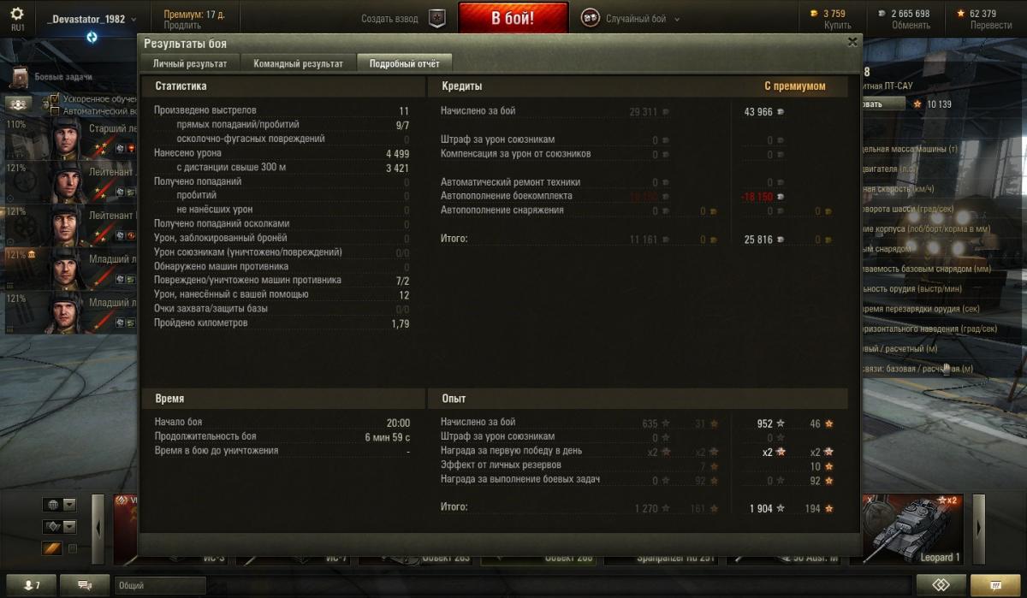Click the nation filter globe icon
Screen dimensions: 1027x598
point(53,505)
